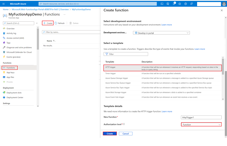Click the Refresh icon in the toolbar
The width and height of the screenshot is (227, 146).
click(x=56, y=23)
